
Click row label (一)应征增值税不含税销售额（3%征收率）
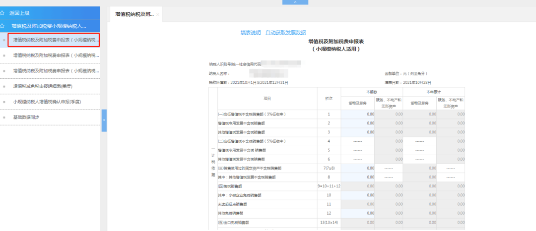(x=252, y=115)
